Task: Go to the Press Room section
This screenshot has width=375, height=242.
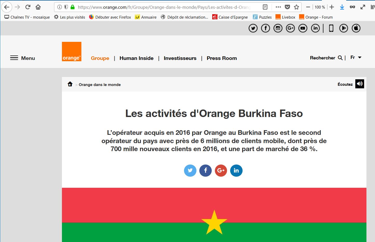Action: (x=222, y=58)
